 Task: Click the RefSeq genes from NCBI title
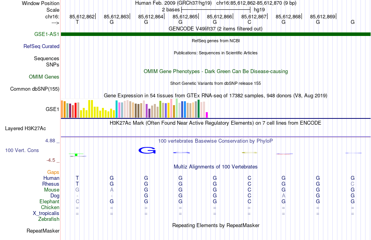[216, 41]
